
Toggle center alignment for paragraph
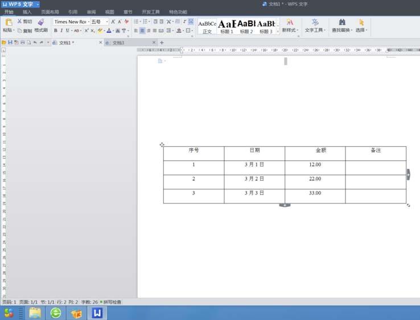(x=142, y=31)
